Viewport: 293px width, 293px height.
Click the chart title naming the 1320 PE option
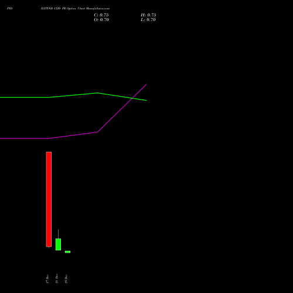pyautogui.click(x=75, y=9)
